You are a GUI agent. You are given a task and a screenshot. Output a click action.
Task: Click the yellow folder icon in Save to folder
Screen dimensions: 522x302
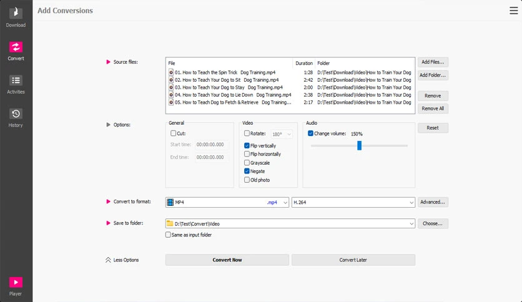click(x=170, y=223)
